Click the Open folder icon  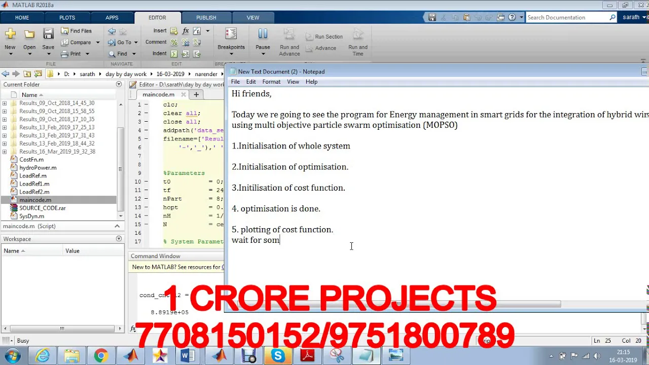pyautogui.click(x=29, y=34)
